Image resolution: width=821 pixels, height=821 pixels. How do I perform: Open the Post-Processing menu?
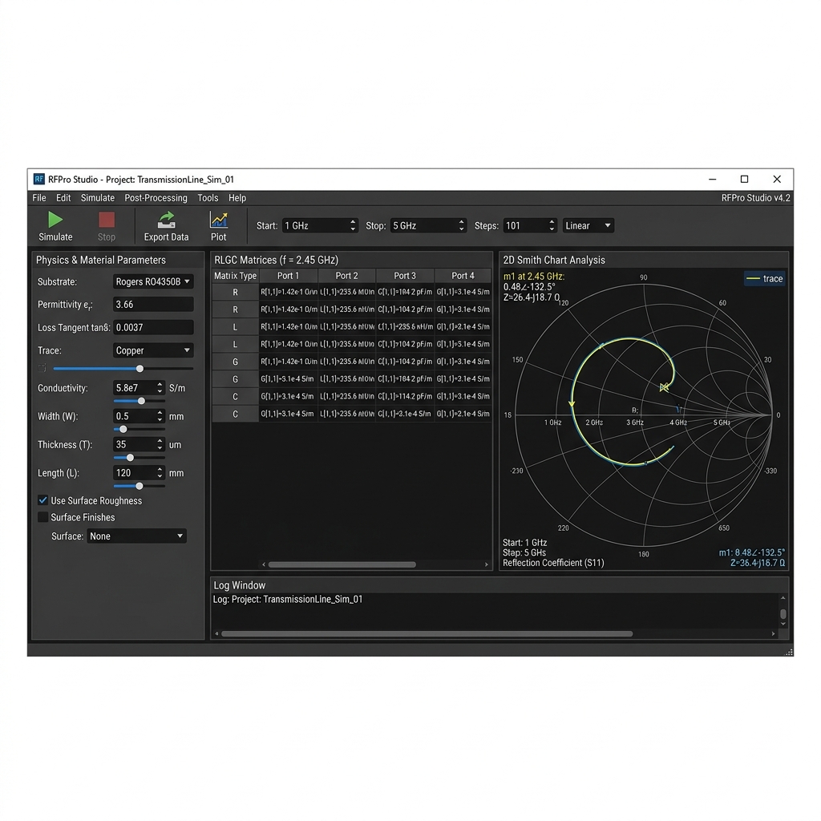pyautogui.click(x=156, y=198)
